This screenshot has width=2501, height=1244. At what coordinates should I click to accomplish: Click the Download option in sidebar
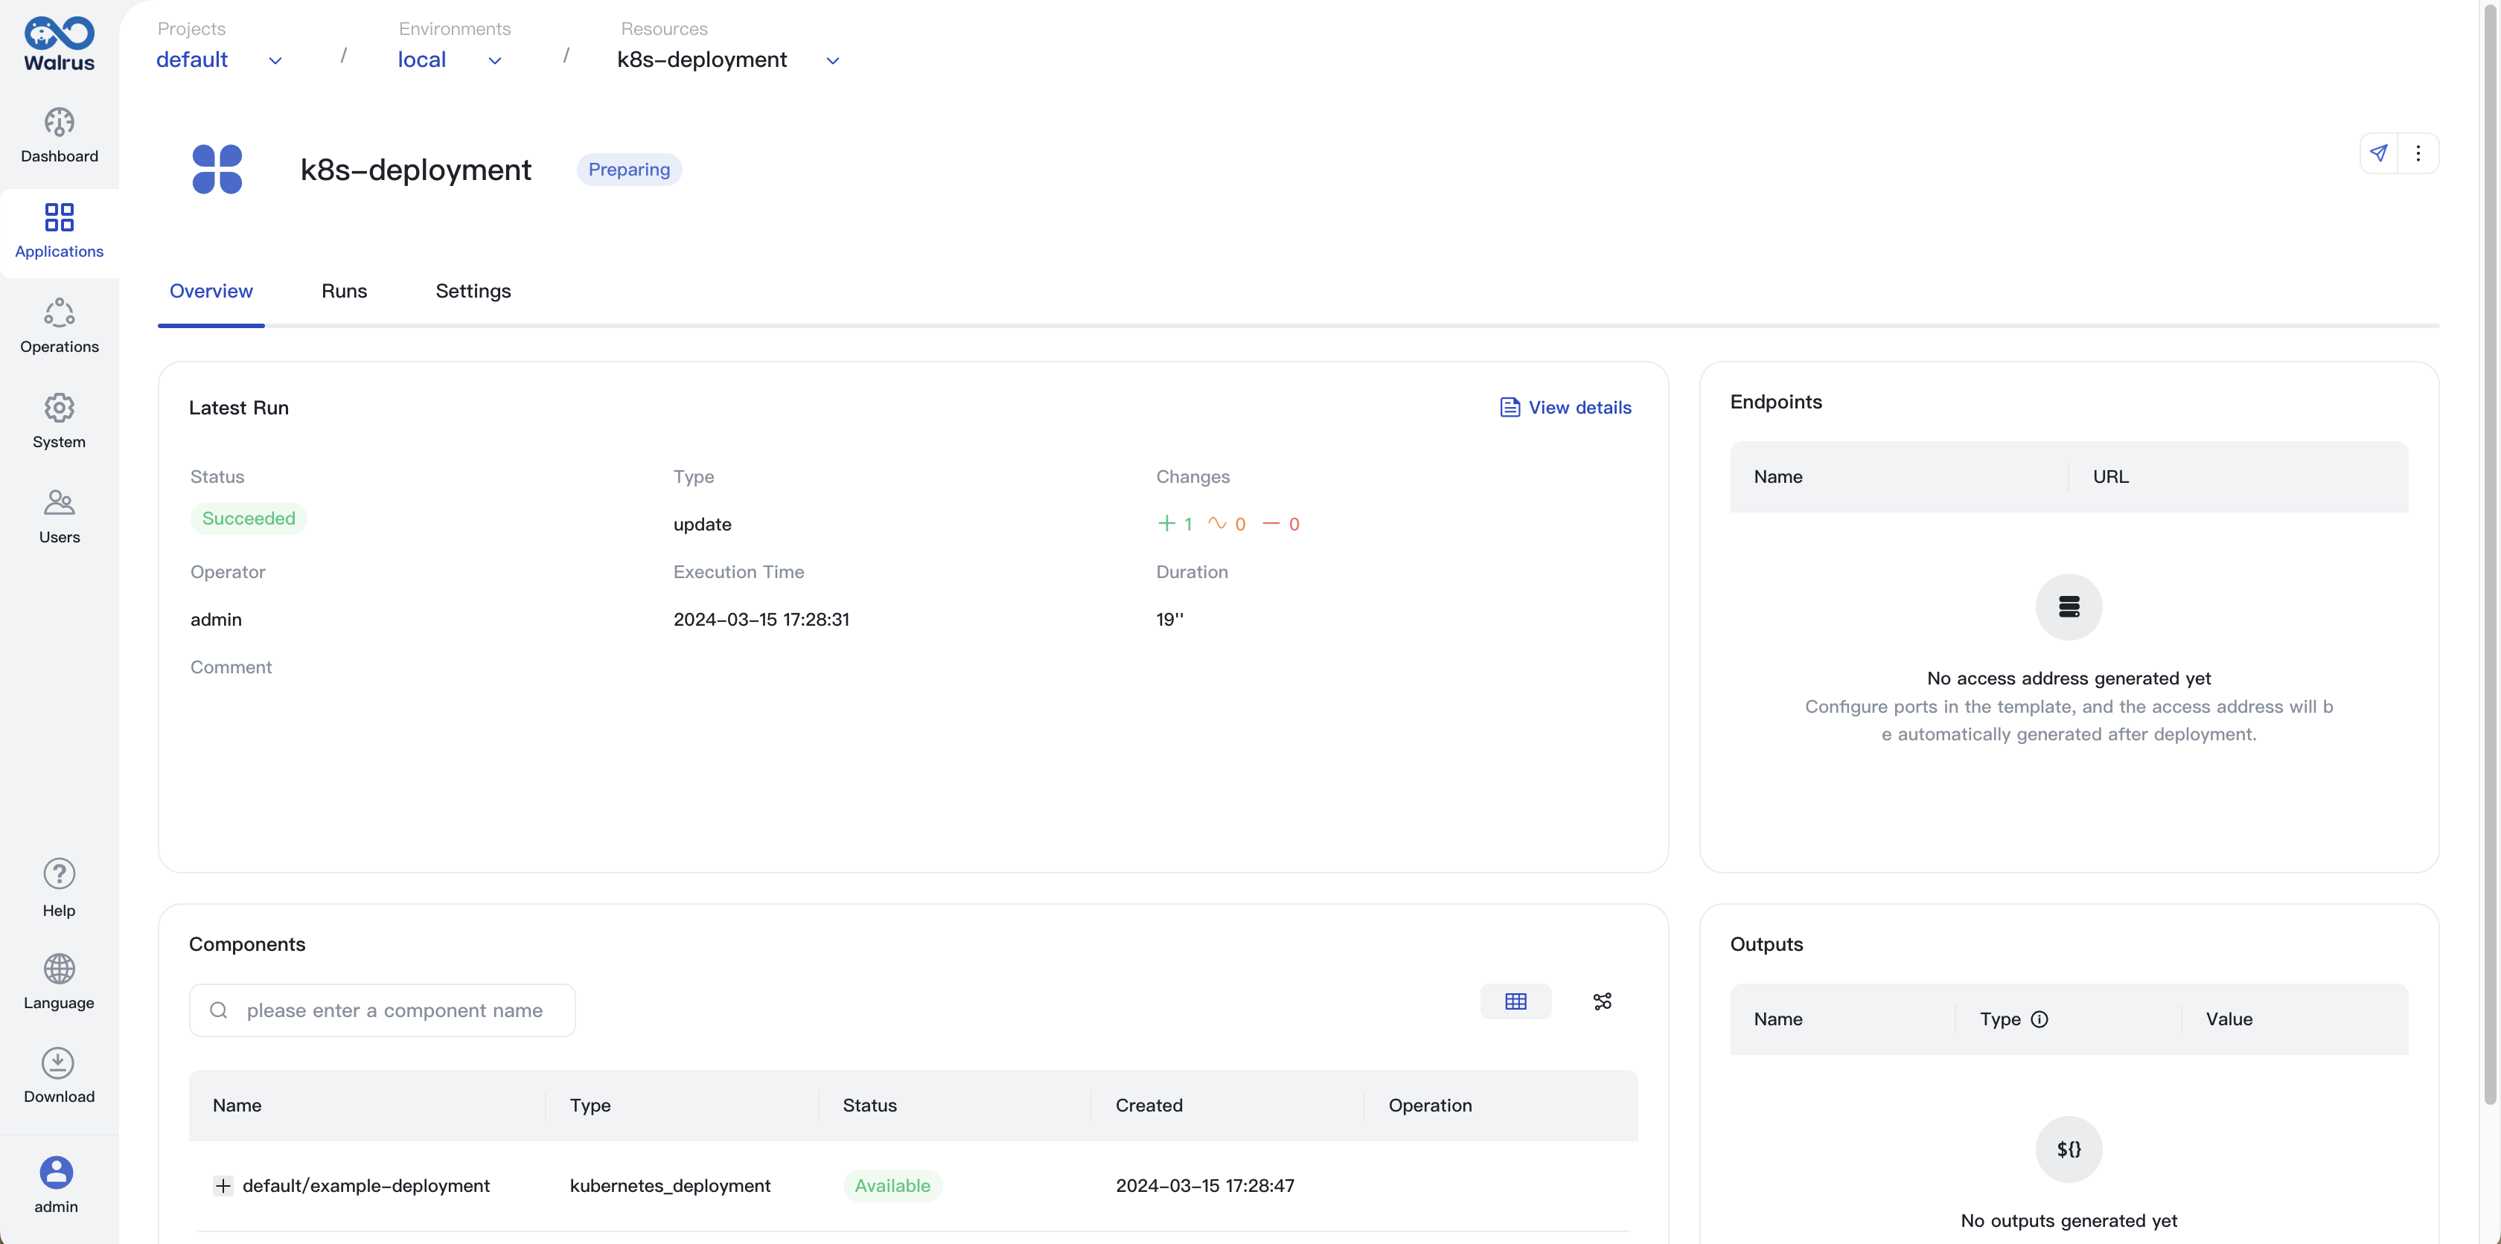(x=59, y=1075)
